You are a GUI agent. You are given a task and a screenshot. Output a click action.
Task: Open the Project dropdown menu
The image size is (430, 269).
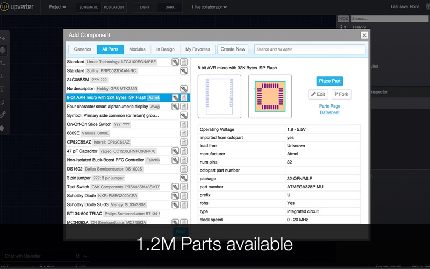58,7
